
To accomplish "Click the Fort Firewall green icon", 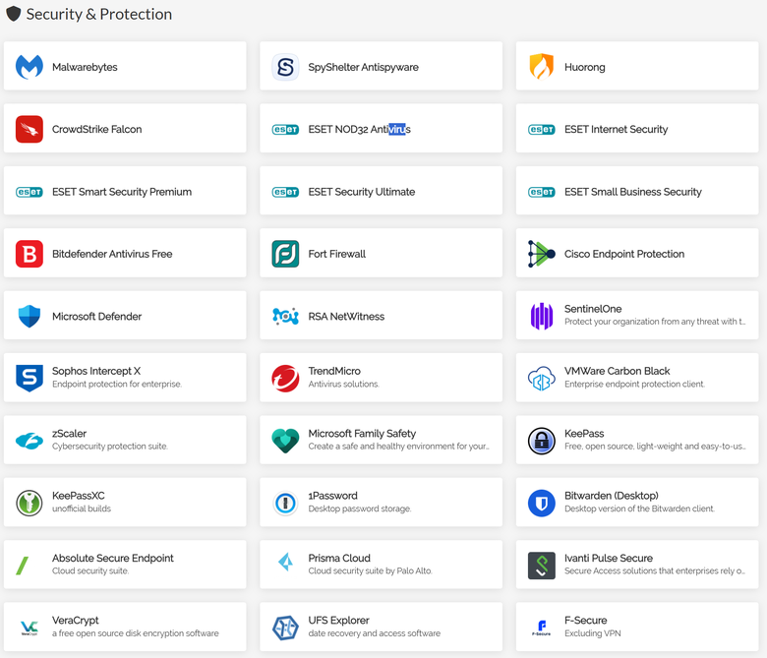I will 285,254.
